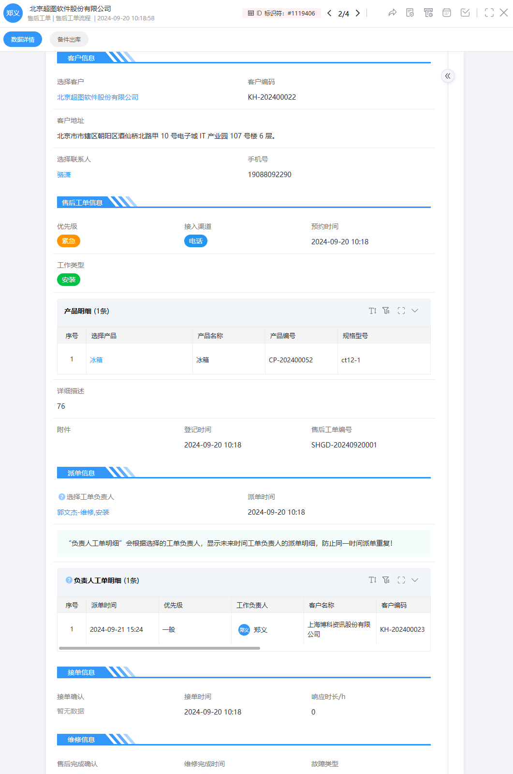
Task: Collapse the 负责人工单明细 section
Action: click(415, 580)
